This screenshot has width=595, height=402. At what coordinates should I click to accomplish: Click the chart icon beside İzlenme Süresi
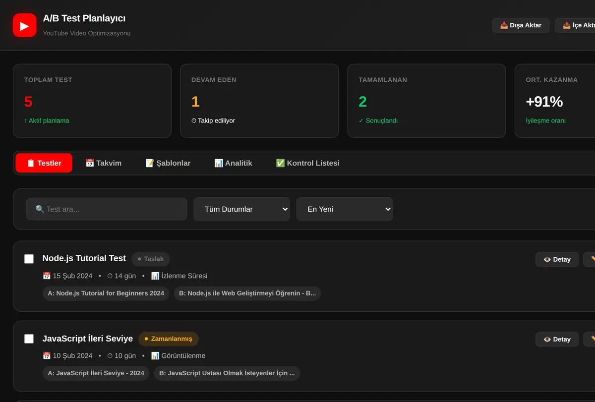pos(155,276)
